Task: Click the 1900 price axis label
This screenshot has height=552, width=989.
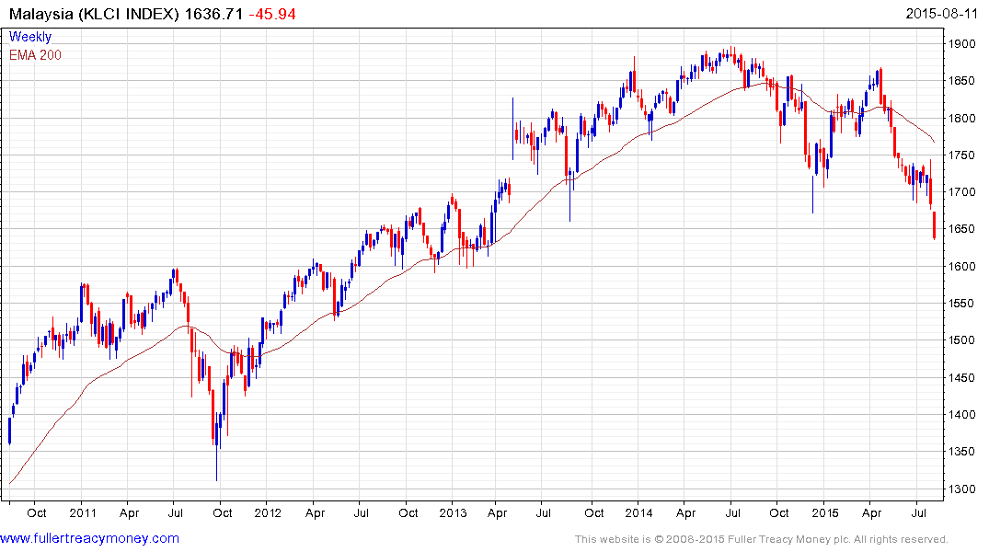Action: coord(962,43)
